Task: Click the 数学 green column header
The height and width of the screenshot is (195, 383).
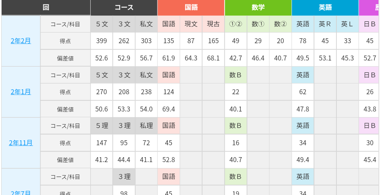Action: (x=258, y=7)
